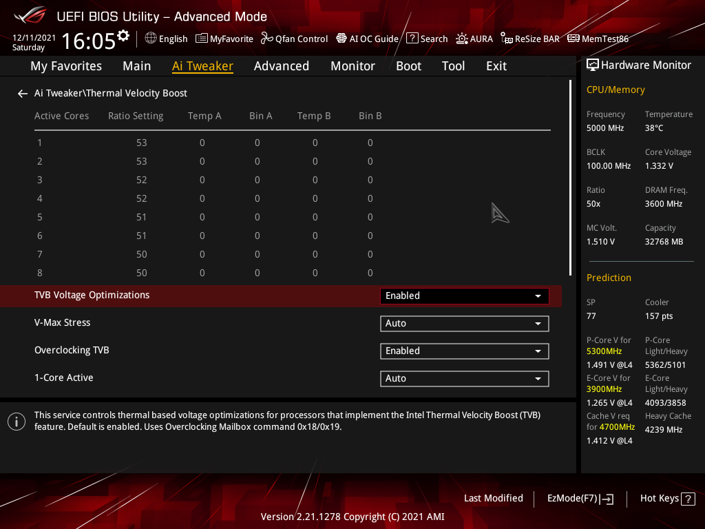Click 1.332 V core voltage value
Image resolution: width=705 pixels, height=529 pixels.
click(659, 166)
